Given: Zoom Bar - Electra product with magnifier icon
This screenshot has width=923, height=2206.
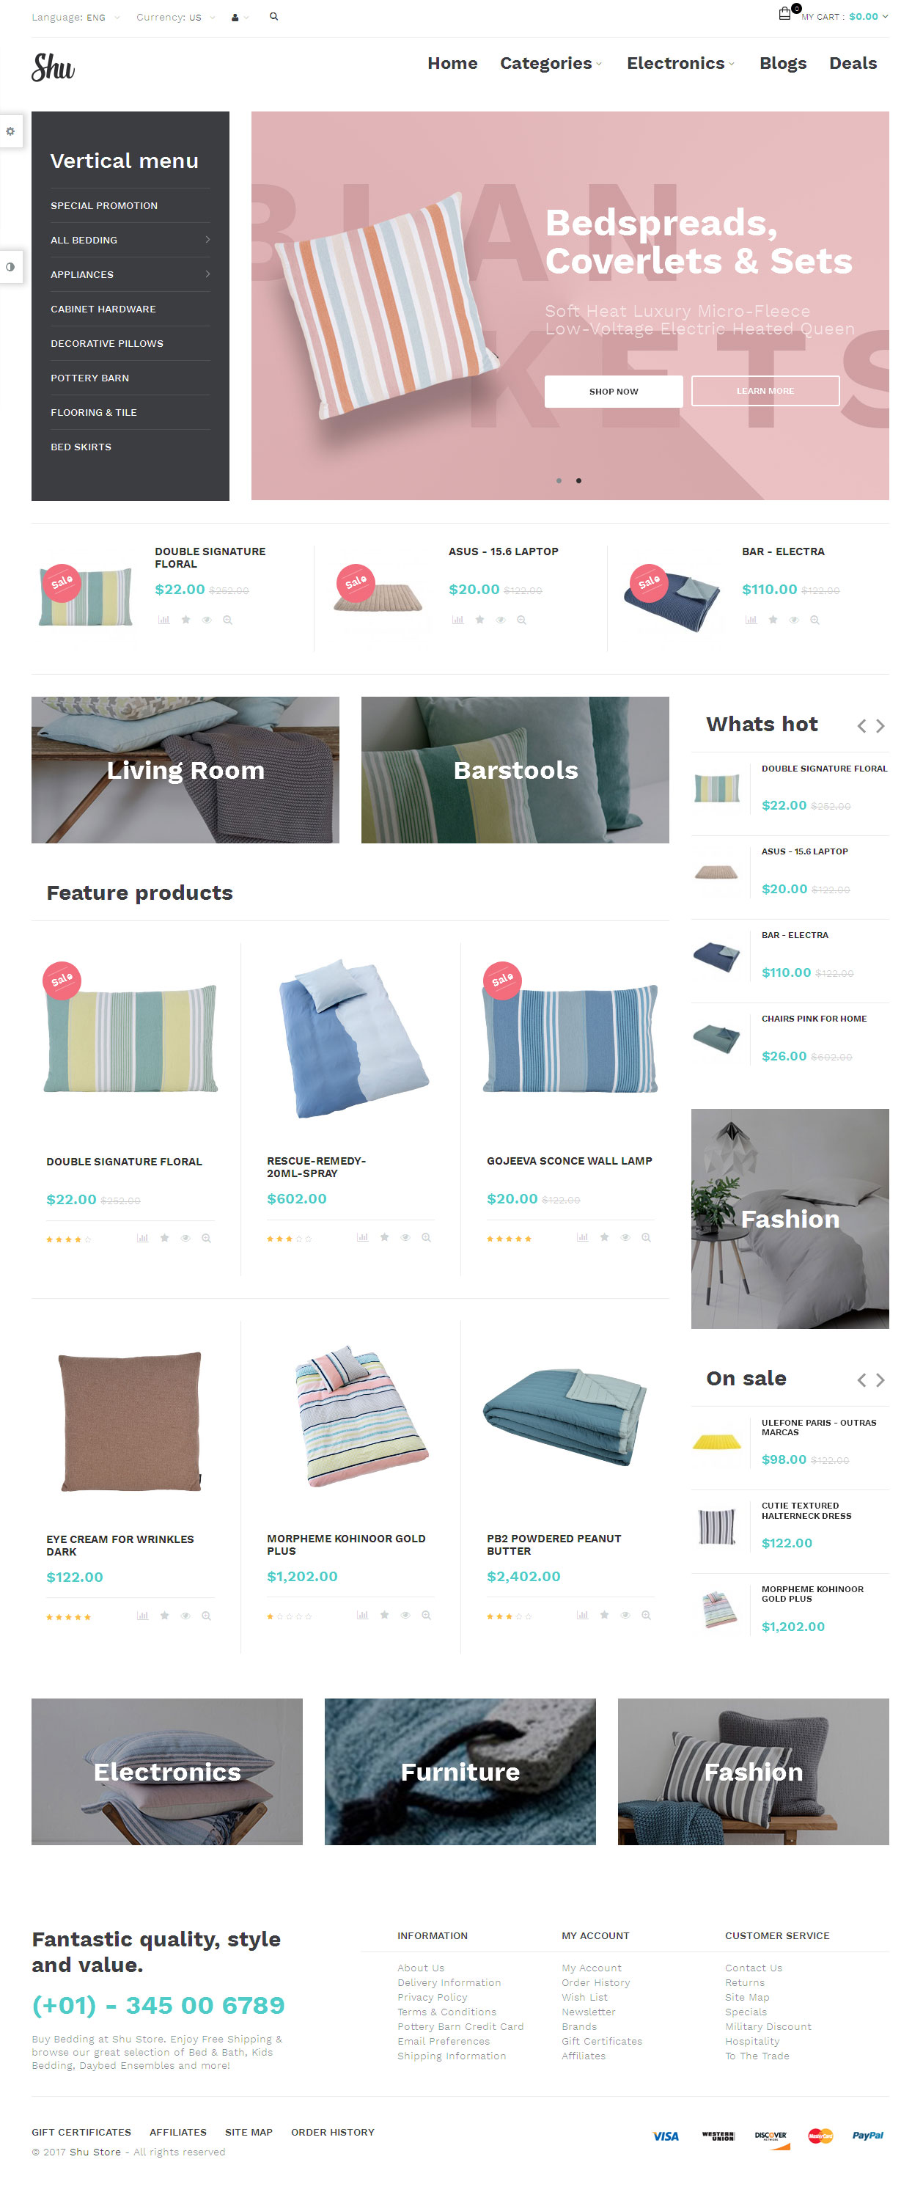Looking at the screenshot, I should point(815,619).
